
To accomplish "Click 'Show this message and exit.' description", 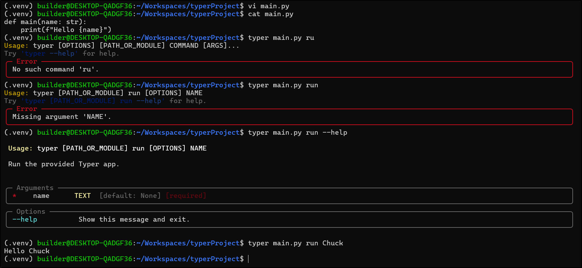I will click(x=134, y=220).
